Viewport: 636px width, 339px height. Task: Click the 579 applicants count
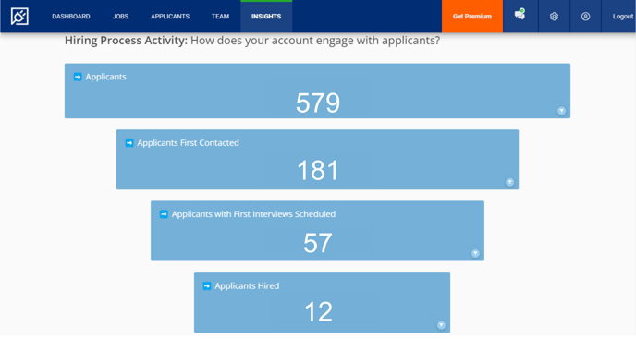pyautogui.click(x=318, y=103)
